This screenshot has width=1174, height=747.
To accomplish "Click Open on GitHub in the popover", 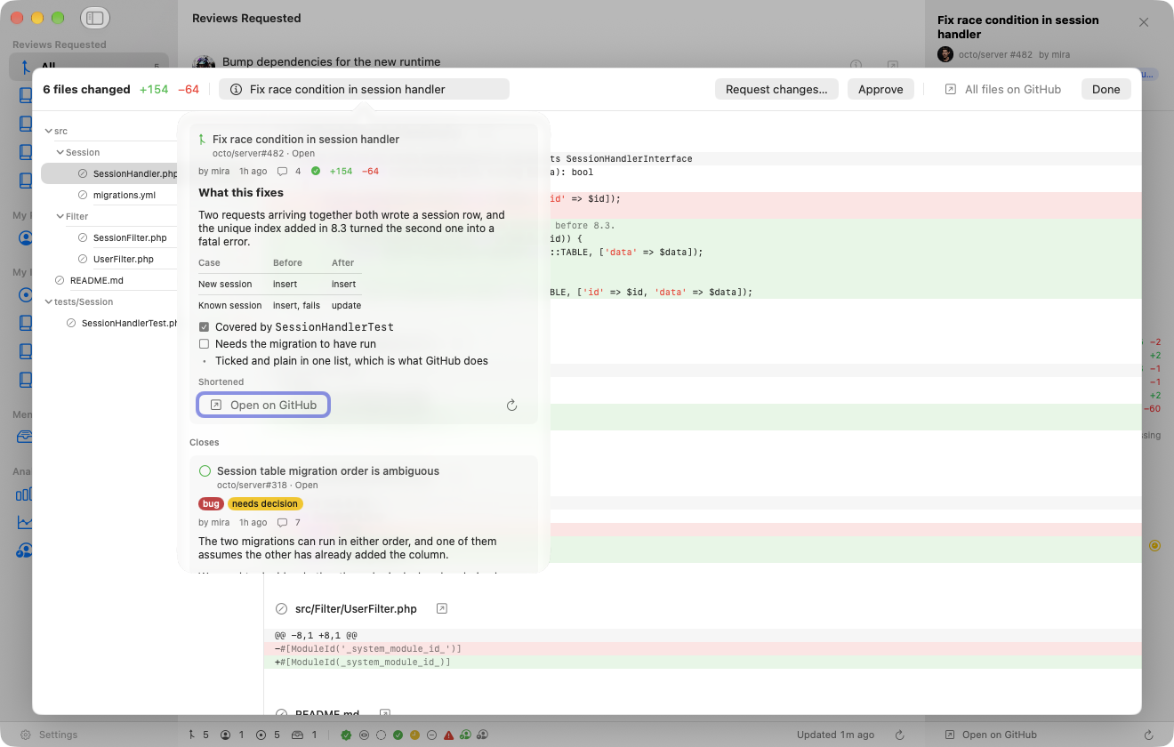I will tap(263, 406).
